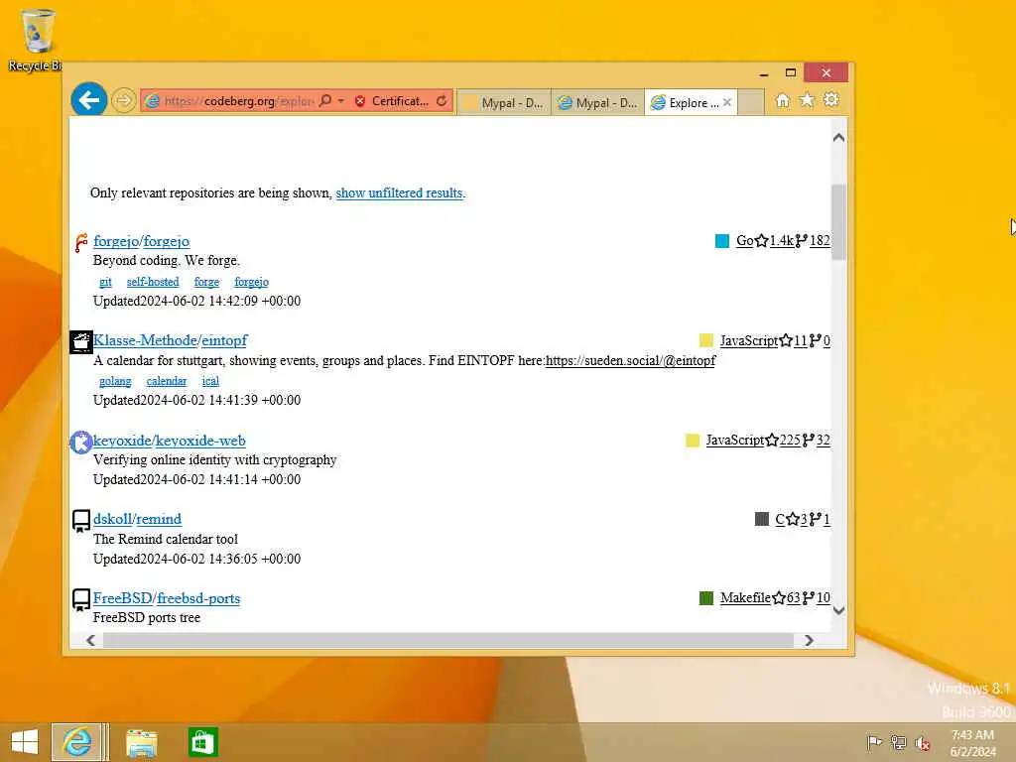Click the Klasse-Methode avatar icon
The height and width of the screenshot is (762, 1016).
coord(81,342)
